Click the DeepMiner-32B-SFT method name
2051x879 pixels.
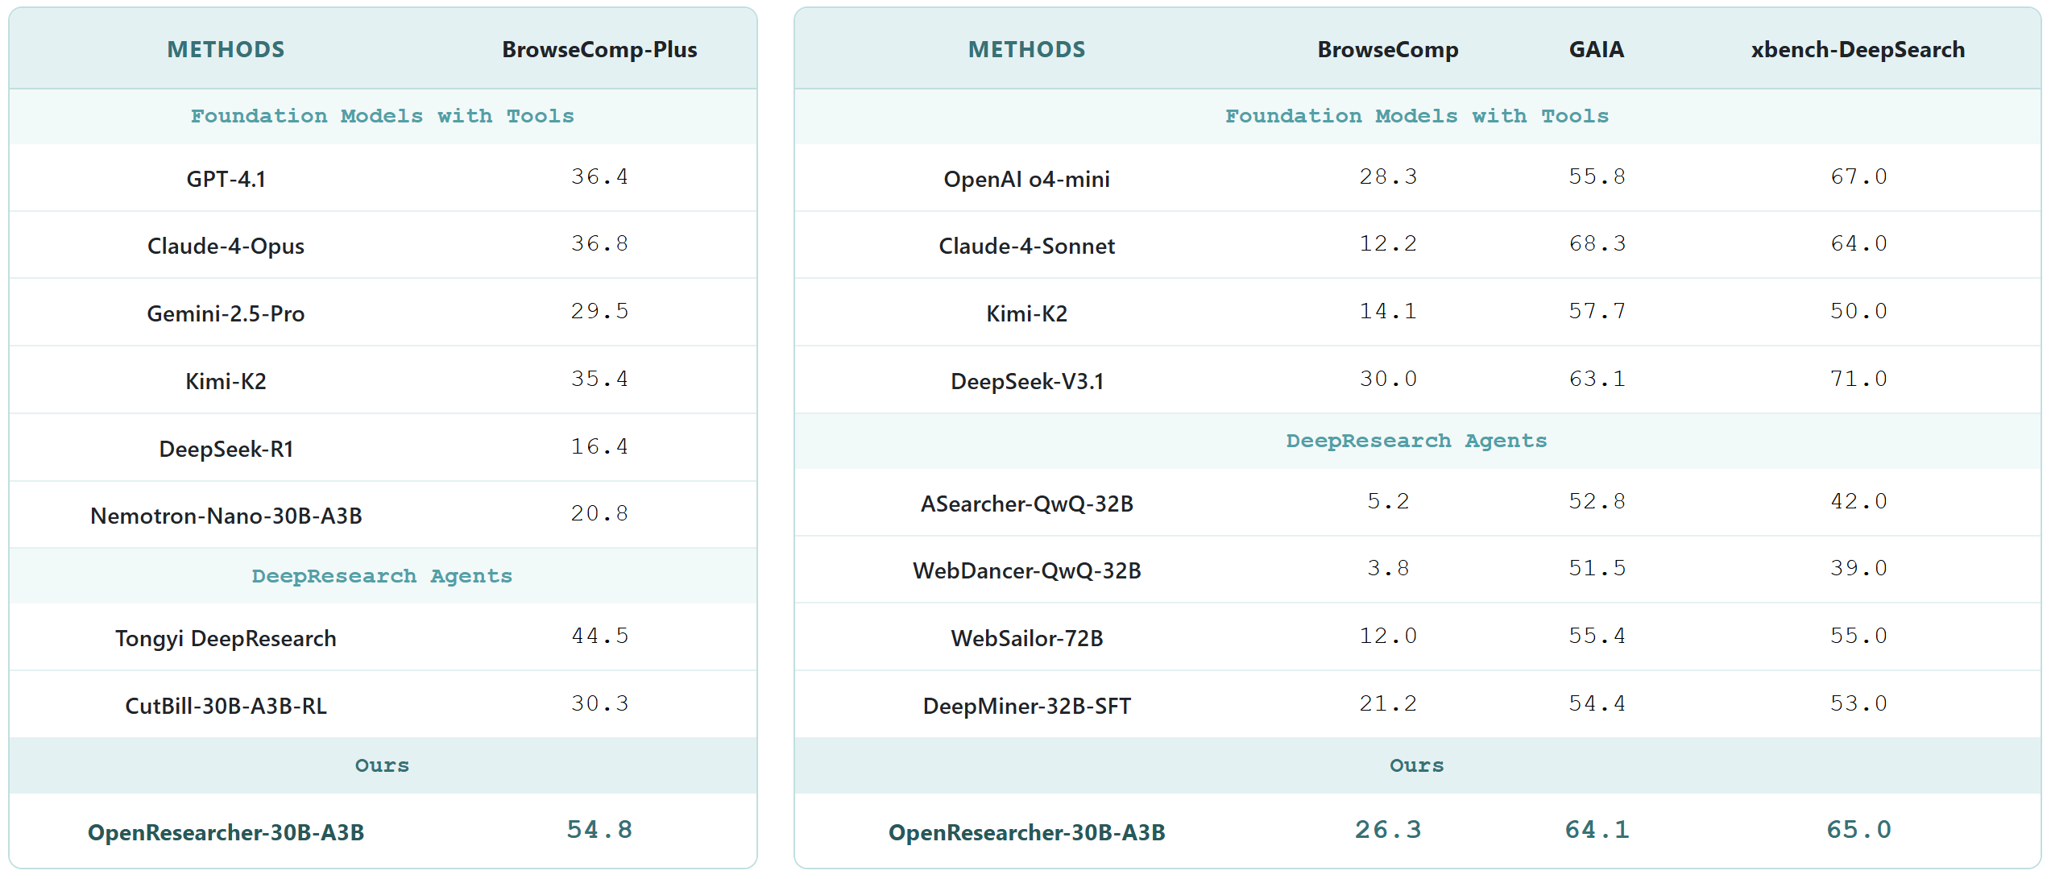click(1026, 706)
